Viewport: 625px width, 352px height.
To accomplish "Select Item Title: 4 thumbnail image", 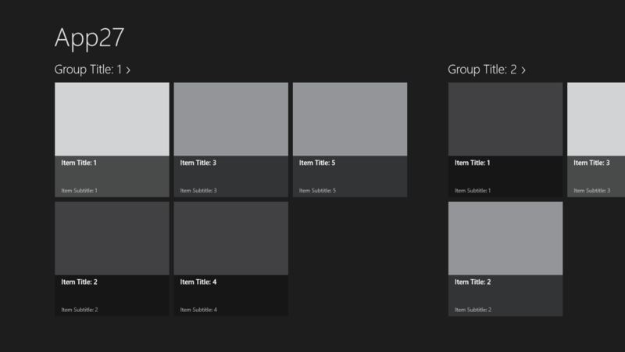I will point(230,239).
